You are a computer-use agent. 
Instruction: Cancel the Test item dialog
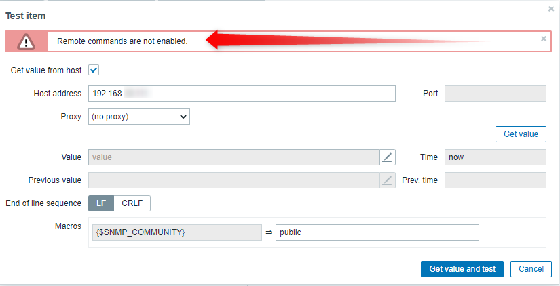pyautogui.click(x=531, y=269)
